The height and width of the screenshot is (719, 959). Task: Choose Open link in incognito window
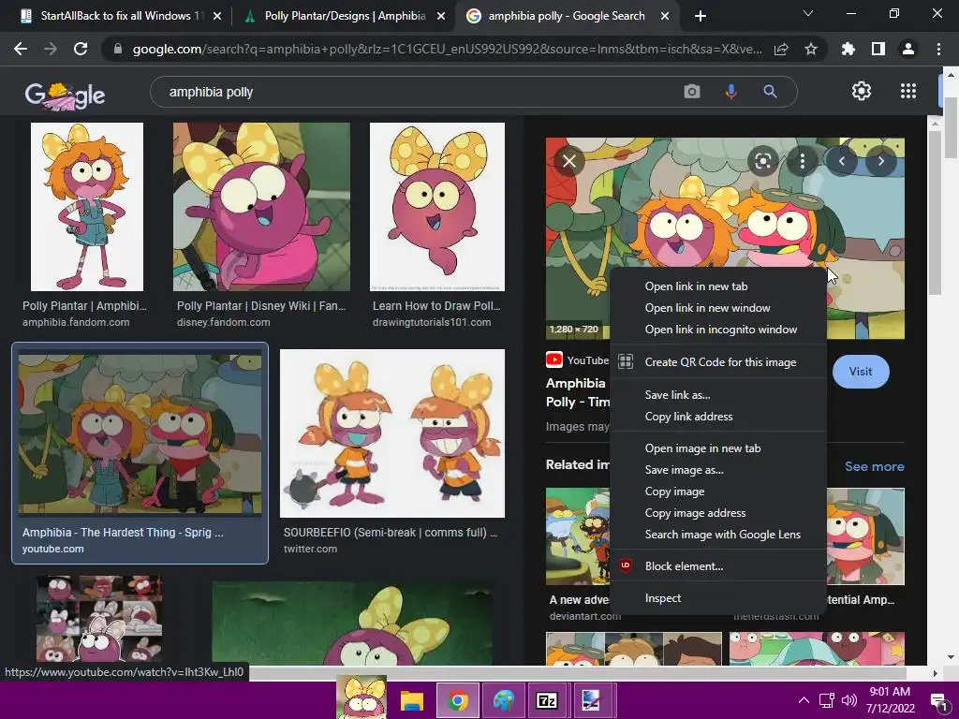(718, 329)
